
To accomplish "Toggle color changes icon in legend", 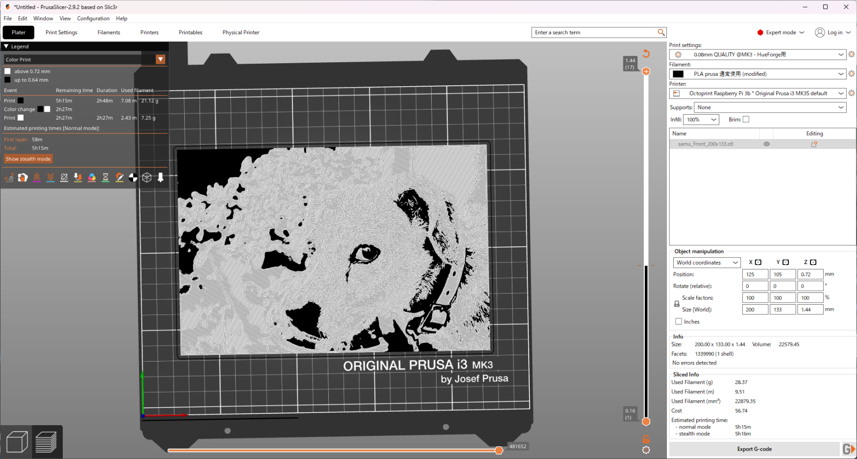I will (x=92, y=178).
